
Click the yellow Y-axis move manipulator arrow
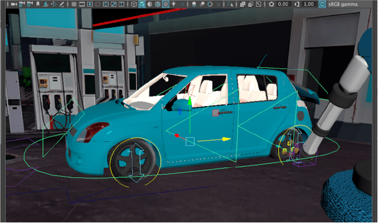226,139
